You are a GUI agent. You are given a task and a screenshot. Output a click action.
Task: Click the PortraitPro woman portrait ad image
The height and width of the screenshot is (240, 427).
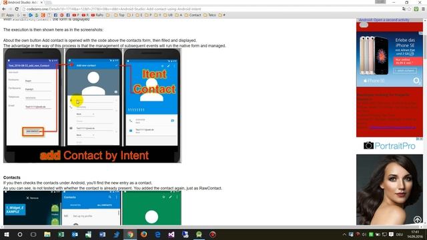click(390, 189)
